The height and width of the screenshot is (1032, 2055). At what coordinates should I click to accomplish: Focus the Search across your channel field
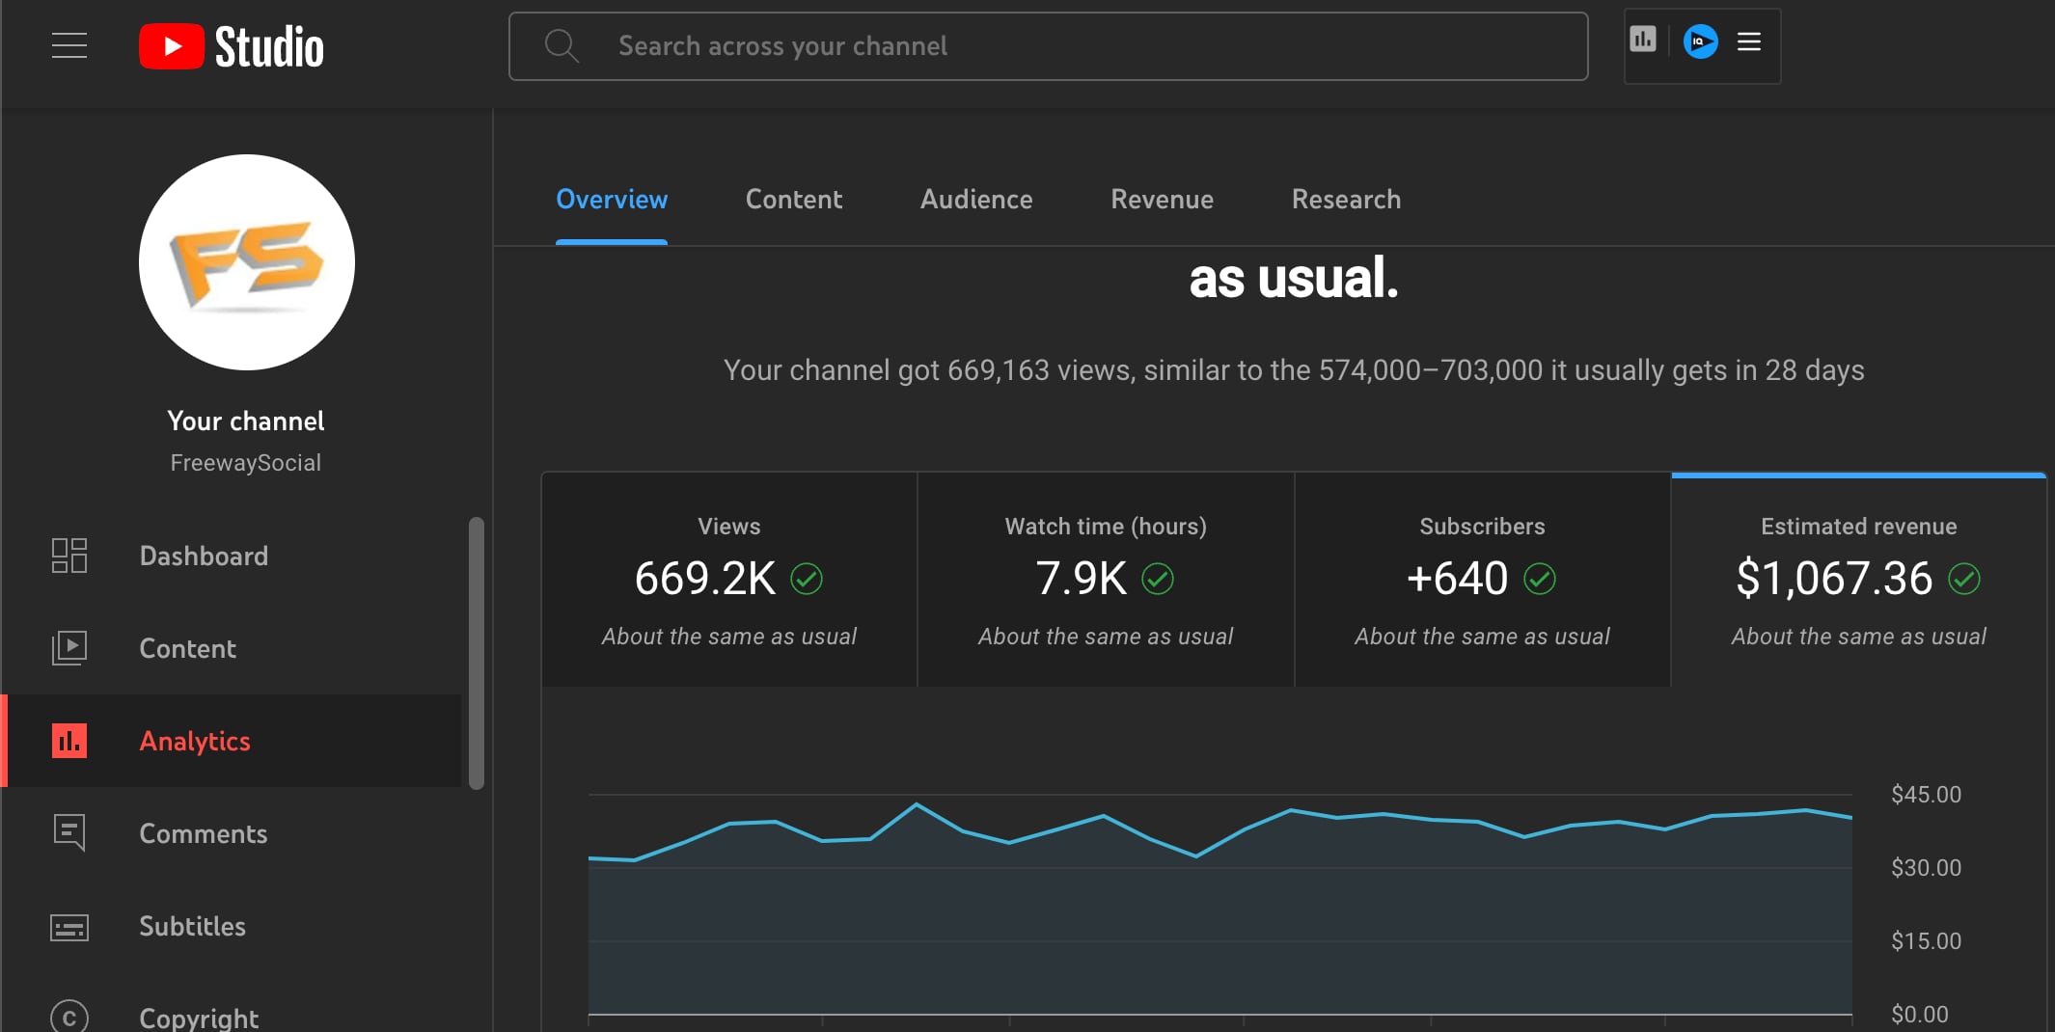pyautogui.click(x=1048, y=46)
